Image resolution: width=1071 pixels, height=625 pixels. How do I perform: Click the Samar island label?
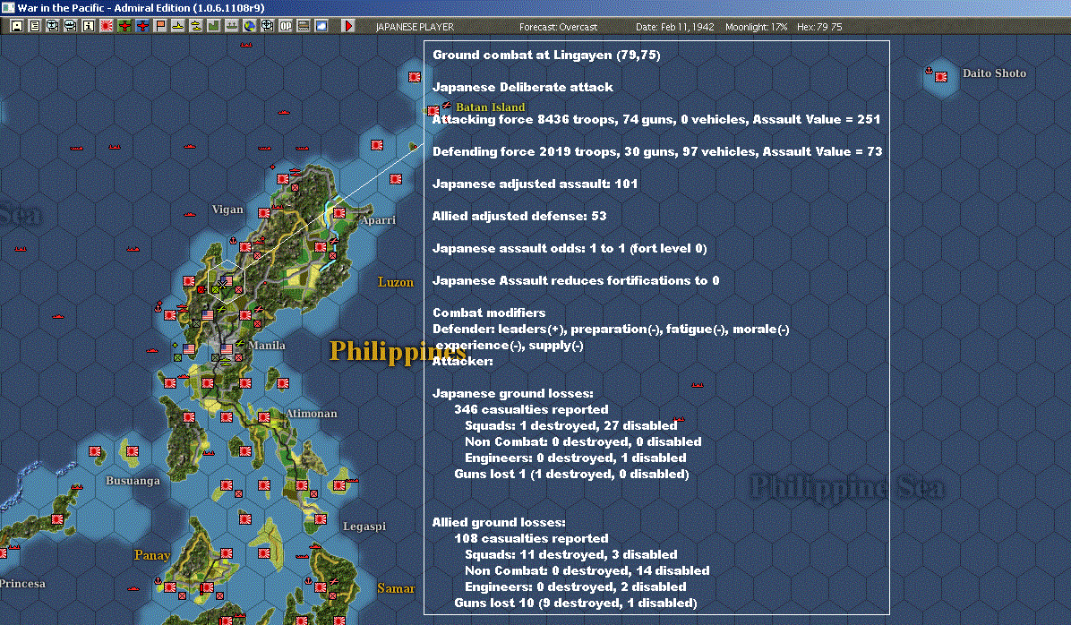[396, 588]
